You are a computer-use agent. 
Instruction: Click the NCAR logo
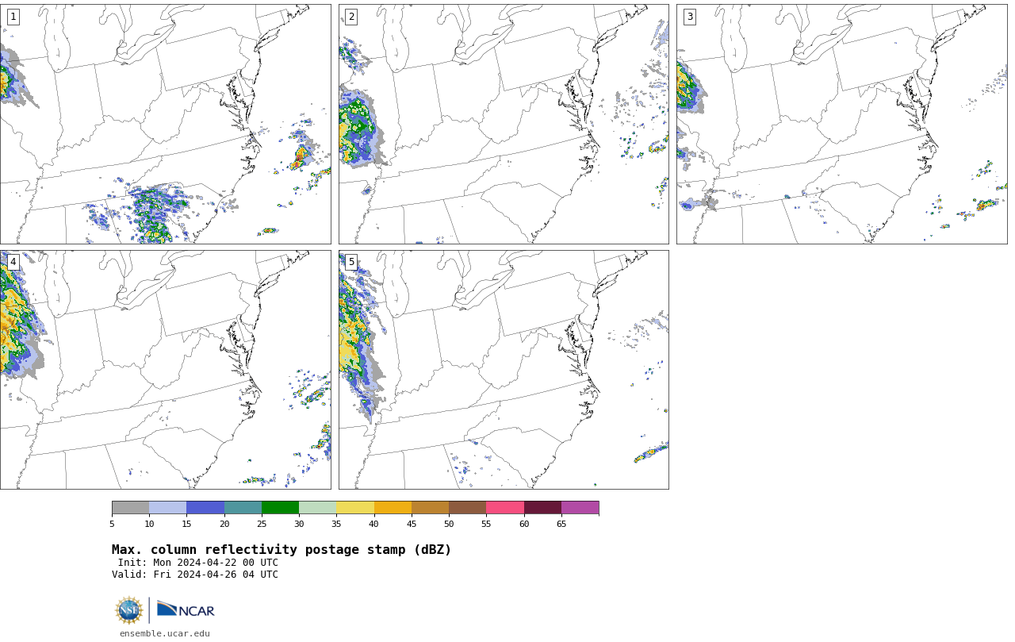coord(186,609)
